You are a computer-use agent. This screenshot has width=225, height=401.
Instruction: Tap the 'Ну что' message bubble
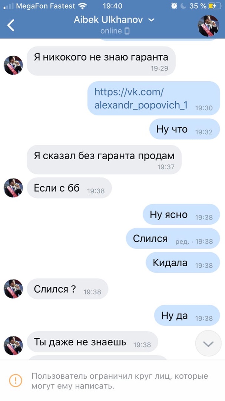[x=185, y=129]
